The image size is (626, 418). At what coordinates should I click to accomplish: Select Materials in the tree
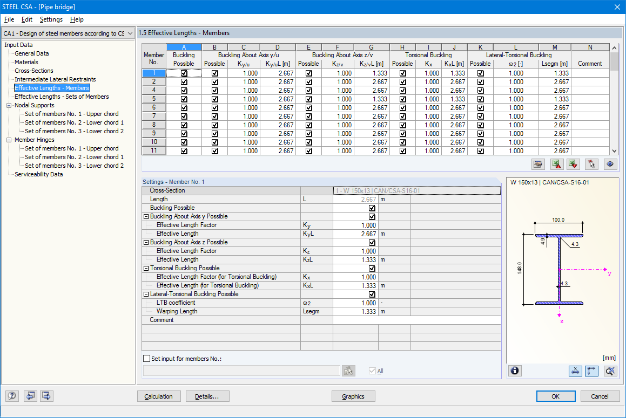[x=26, y=62]
